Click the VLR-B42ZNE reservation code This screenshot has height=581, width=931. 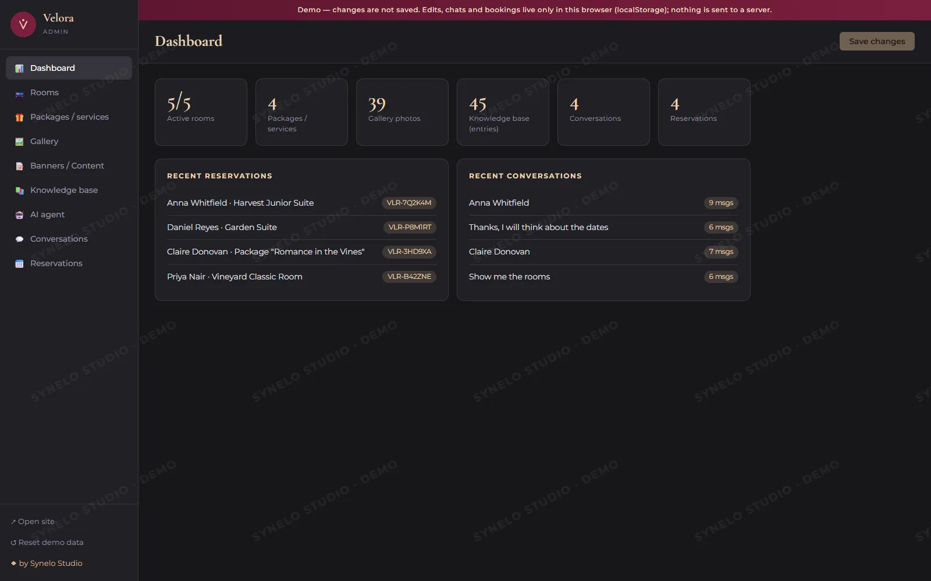coord(409,277)
